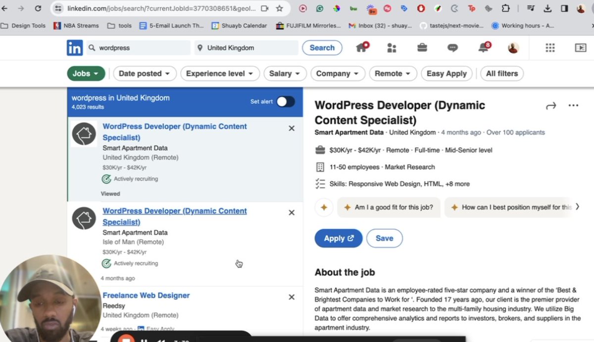Viewport: 594px width, 342px height.
Task: Open the tools bookmark folder
Action: 119,26
